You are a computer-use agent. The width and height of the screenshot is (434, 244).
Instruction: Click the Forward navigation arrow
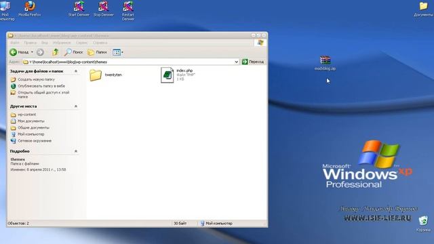point(40,52)
